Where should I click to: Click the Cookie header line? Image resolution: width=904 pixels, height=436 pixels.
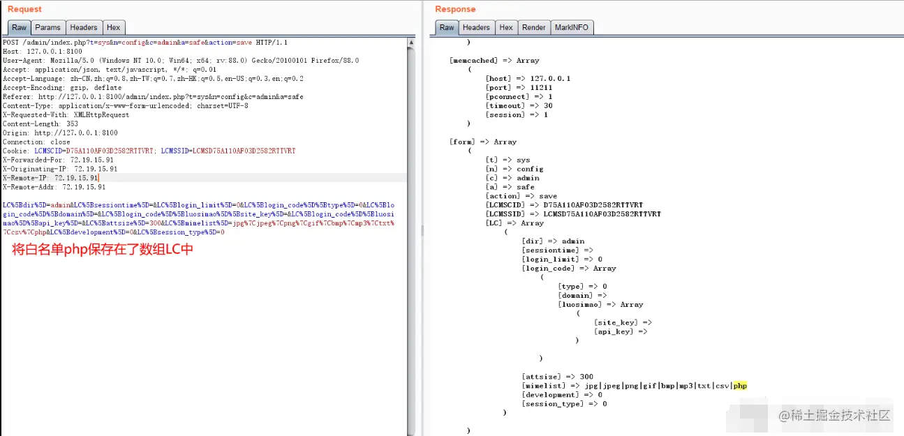[x=149, y=151]
